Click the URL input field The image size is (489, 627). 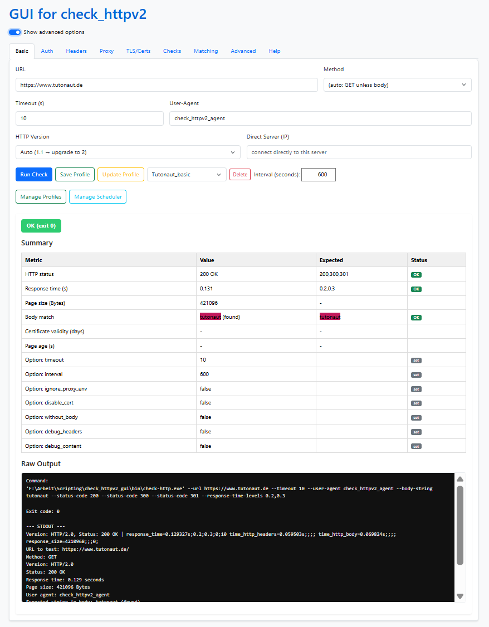167,85
